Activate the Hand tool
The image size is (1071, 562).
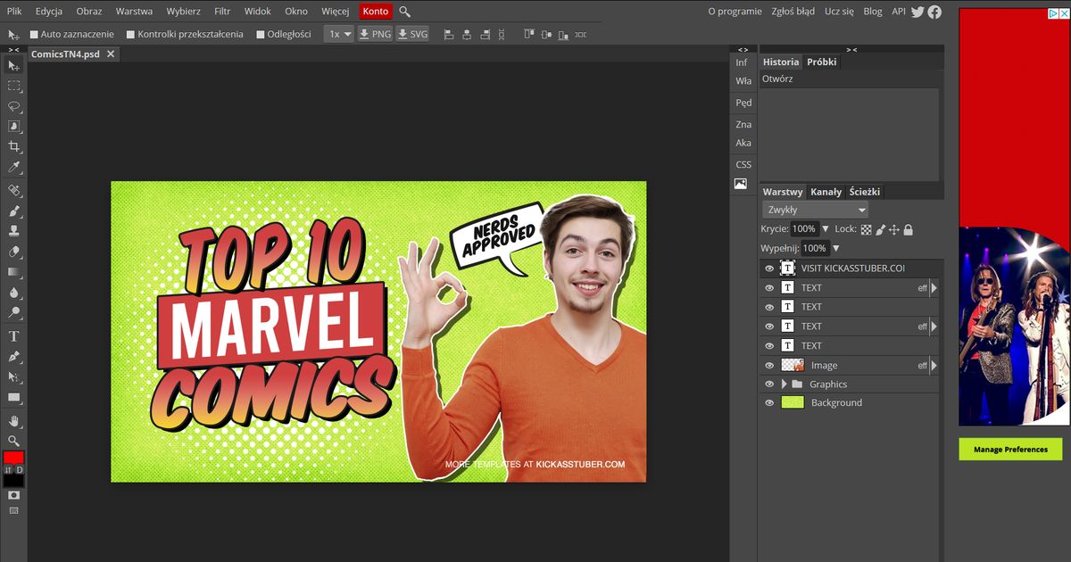(x=13, y=421)
